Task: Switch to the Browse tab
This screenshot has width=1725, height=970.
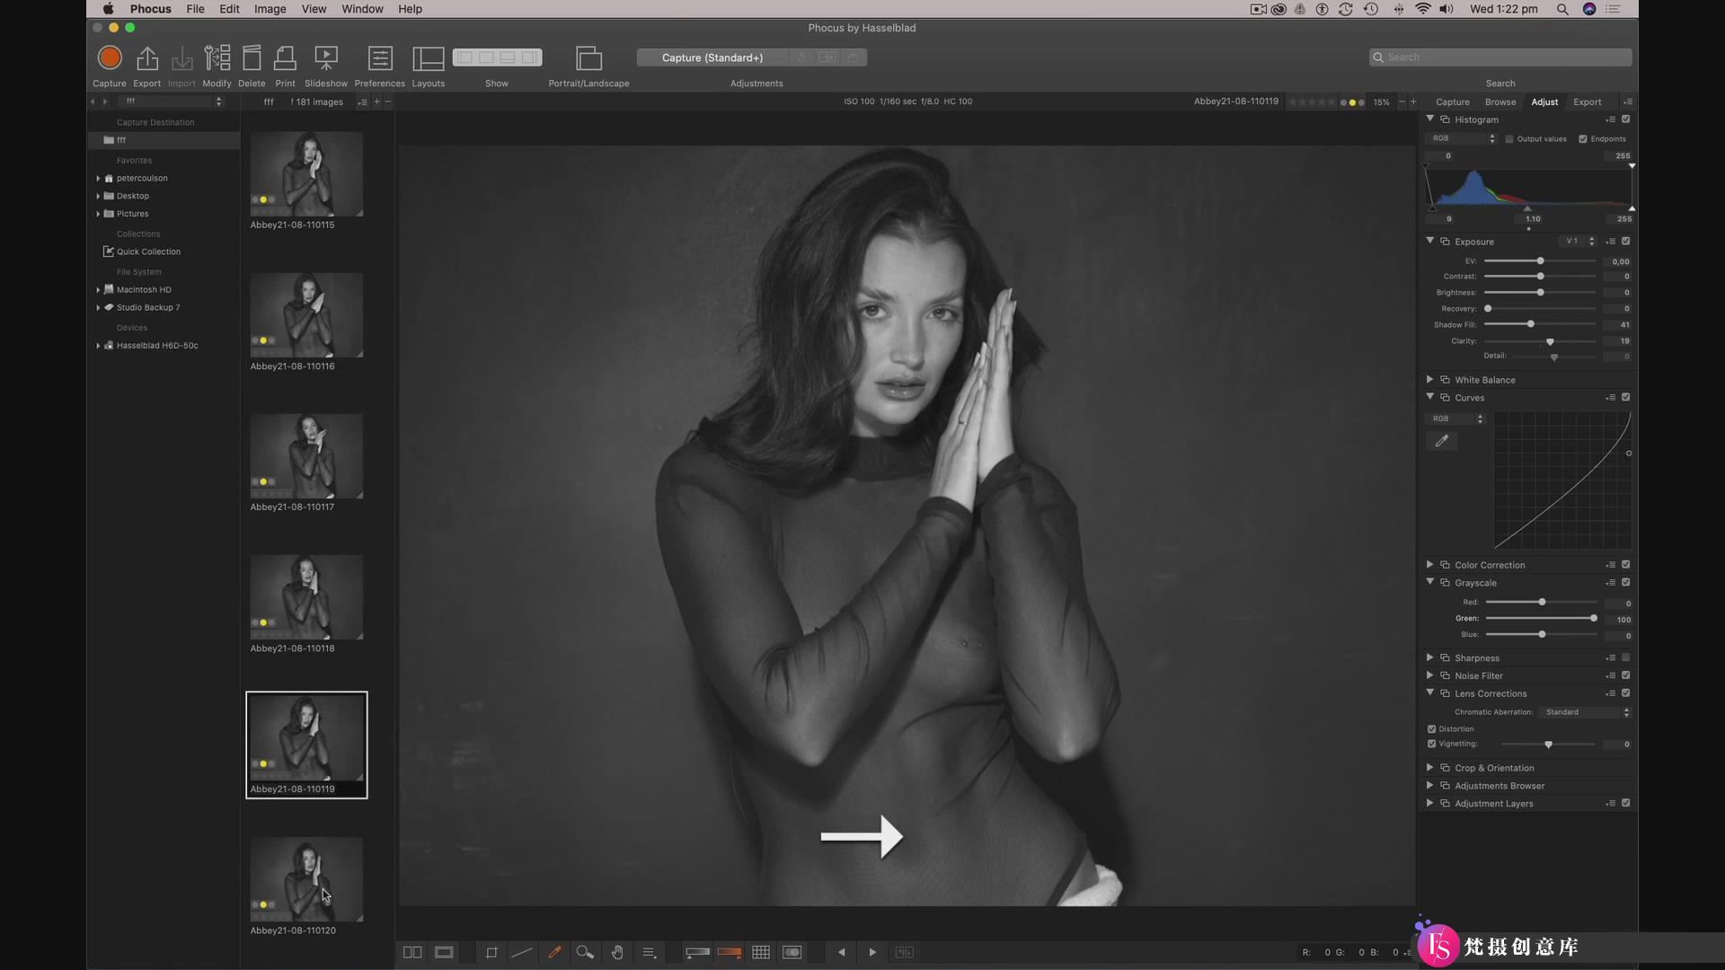Action: click(1500, 101)
